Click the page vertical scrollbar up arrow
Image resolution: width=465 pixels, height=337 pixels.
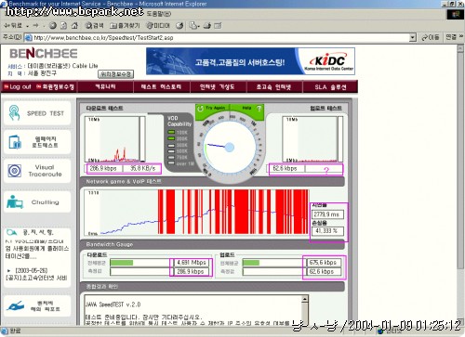pyautogui.click(x=460, y=48)
